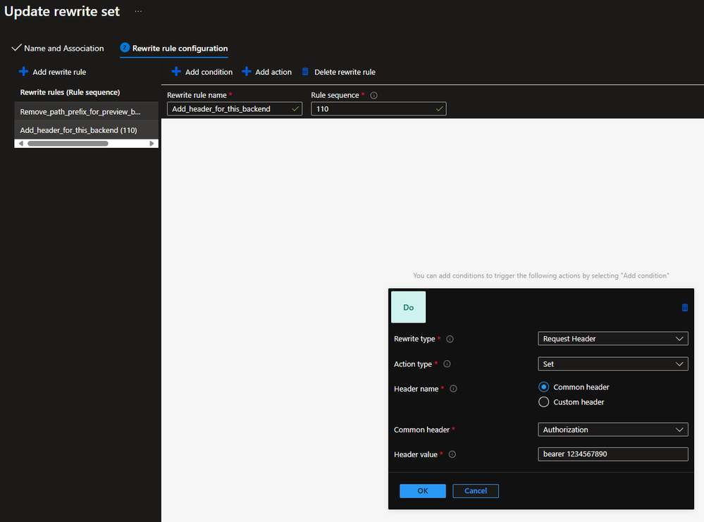
Task: Click the add conditions hint text
Action: [x=541, y=275]
